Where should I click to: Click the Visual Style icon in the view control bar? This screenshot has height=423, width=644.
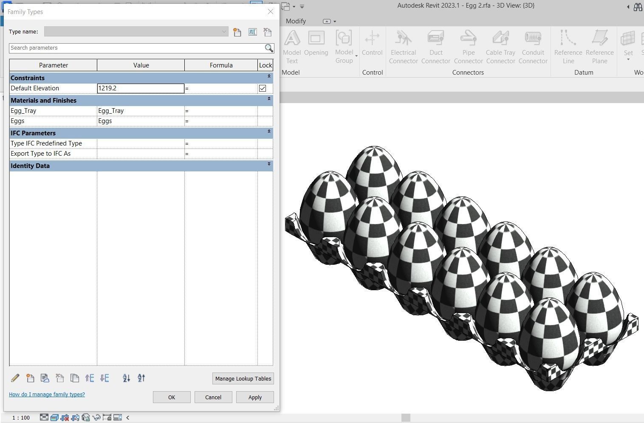(54, 417)
